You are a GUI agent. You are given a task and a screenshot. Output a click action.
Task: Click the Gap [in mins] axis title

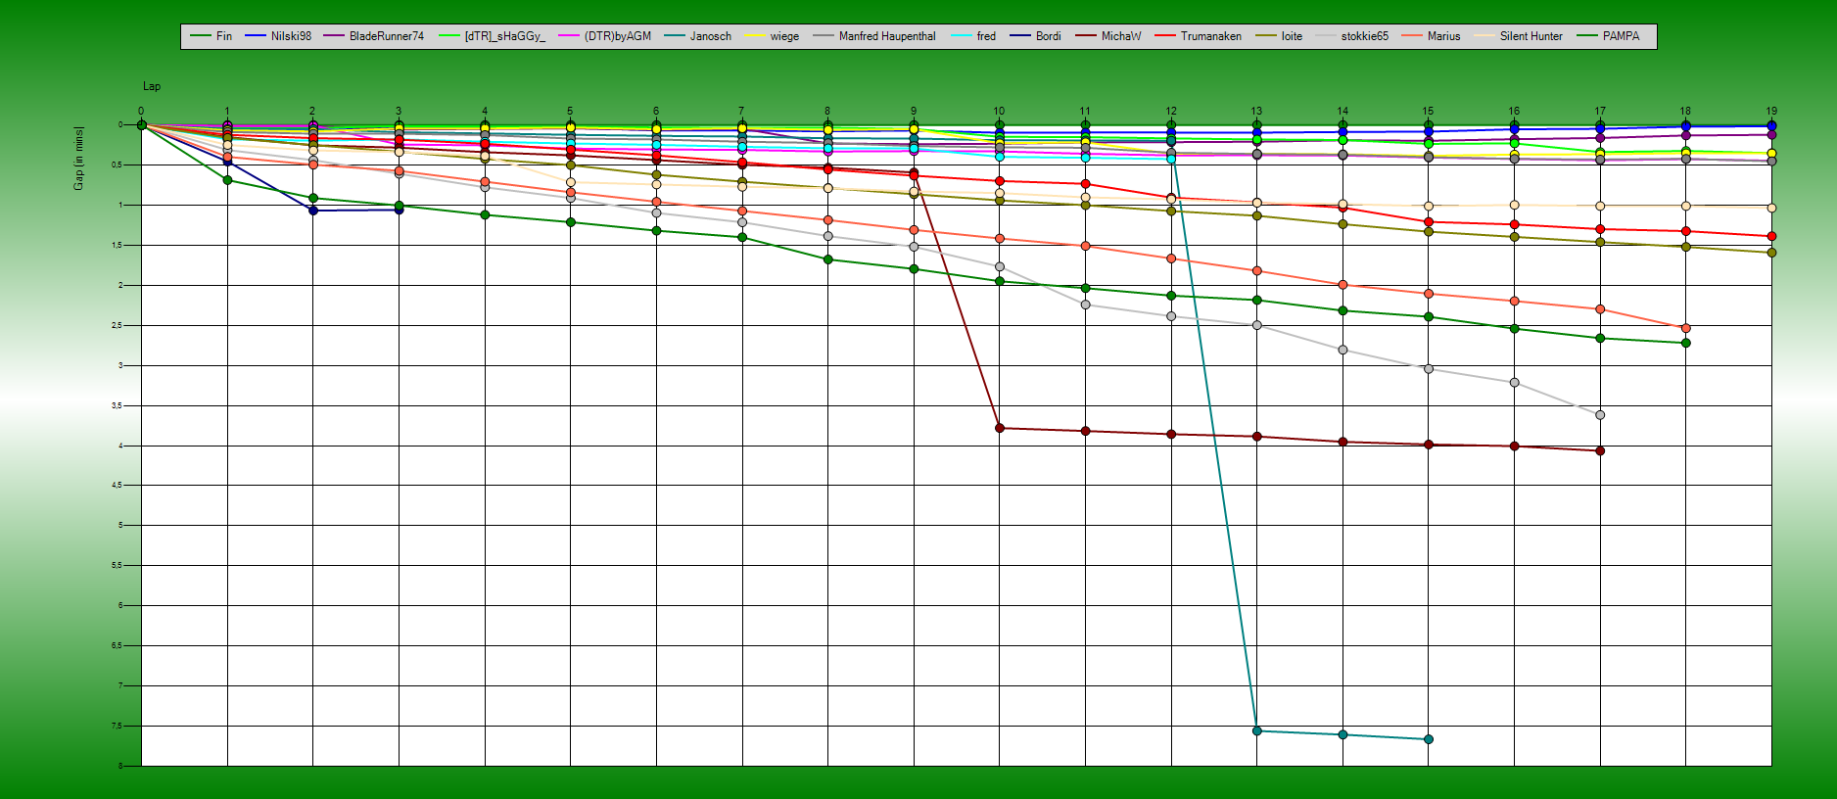click(x=79, y=158)
